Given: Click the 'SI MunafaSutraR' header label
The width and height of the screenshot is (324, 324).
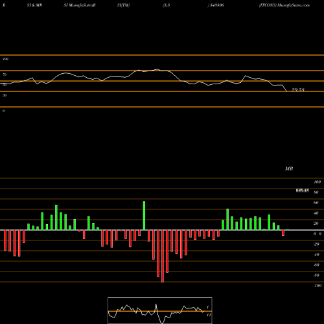Looking at the screenshot, I should [80, 5].
